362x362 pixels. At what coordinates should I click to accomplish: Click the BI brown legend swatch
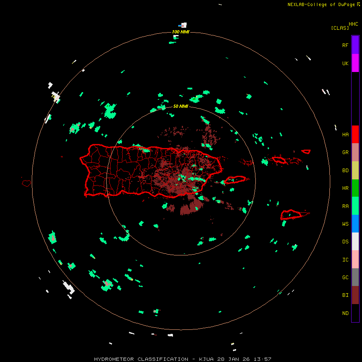[x=355, y=295]
